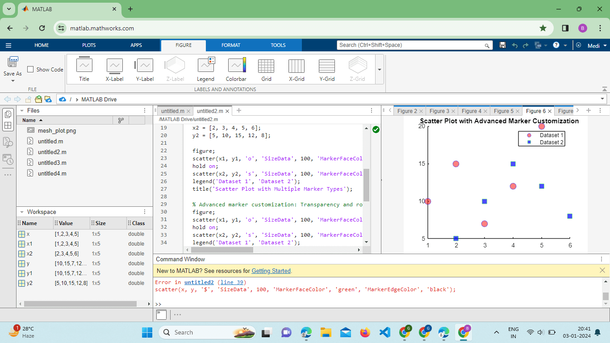The image size is (610, 343).
Task: Click the Save As figure icon
Action: [13, 62]
